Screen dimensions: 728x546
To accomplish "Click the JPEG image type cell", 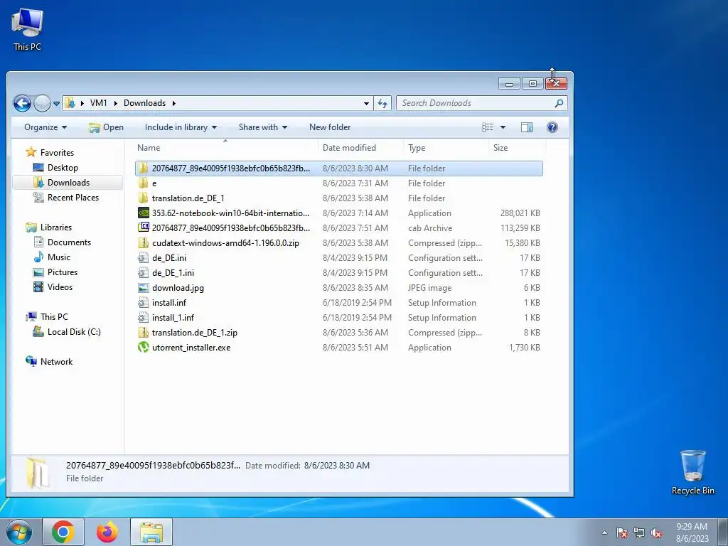I will pos(429,287).
